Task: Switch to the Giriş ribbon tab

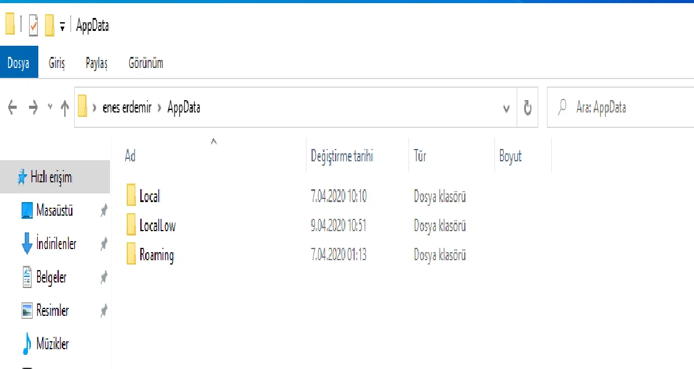Action: (x=57, y=63)
